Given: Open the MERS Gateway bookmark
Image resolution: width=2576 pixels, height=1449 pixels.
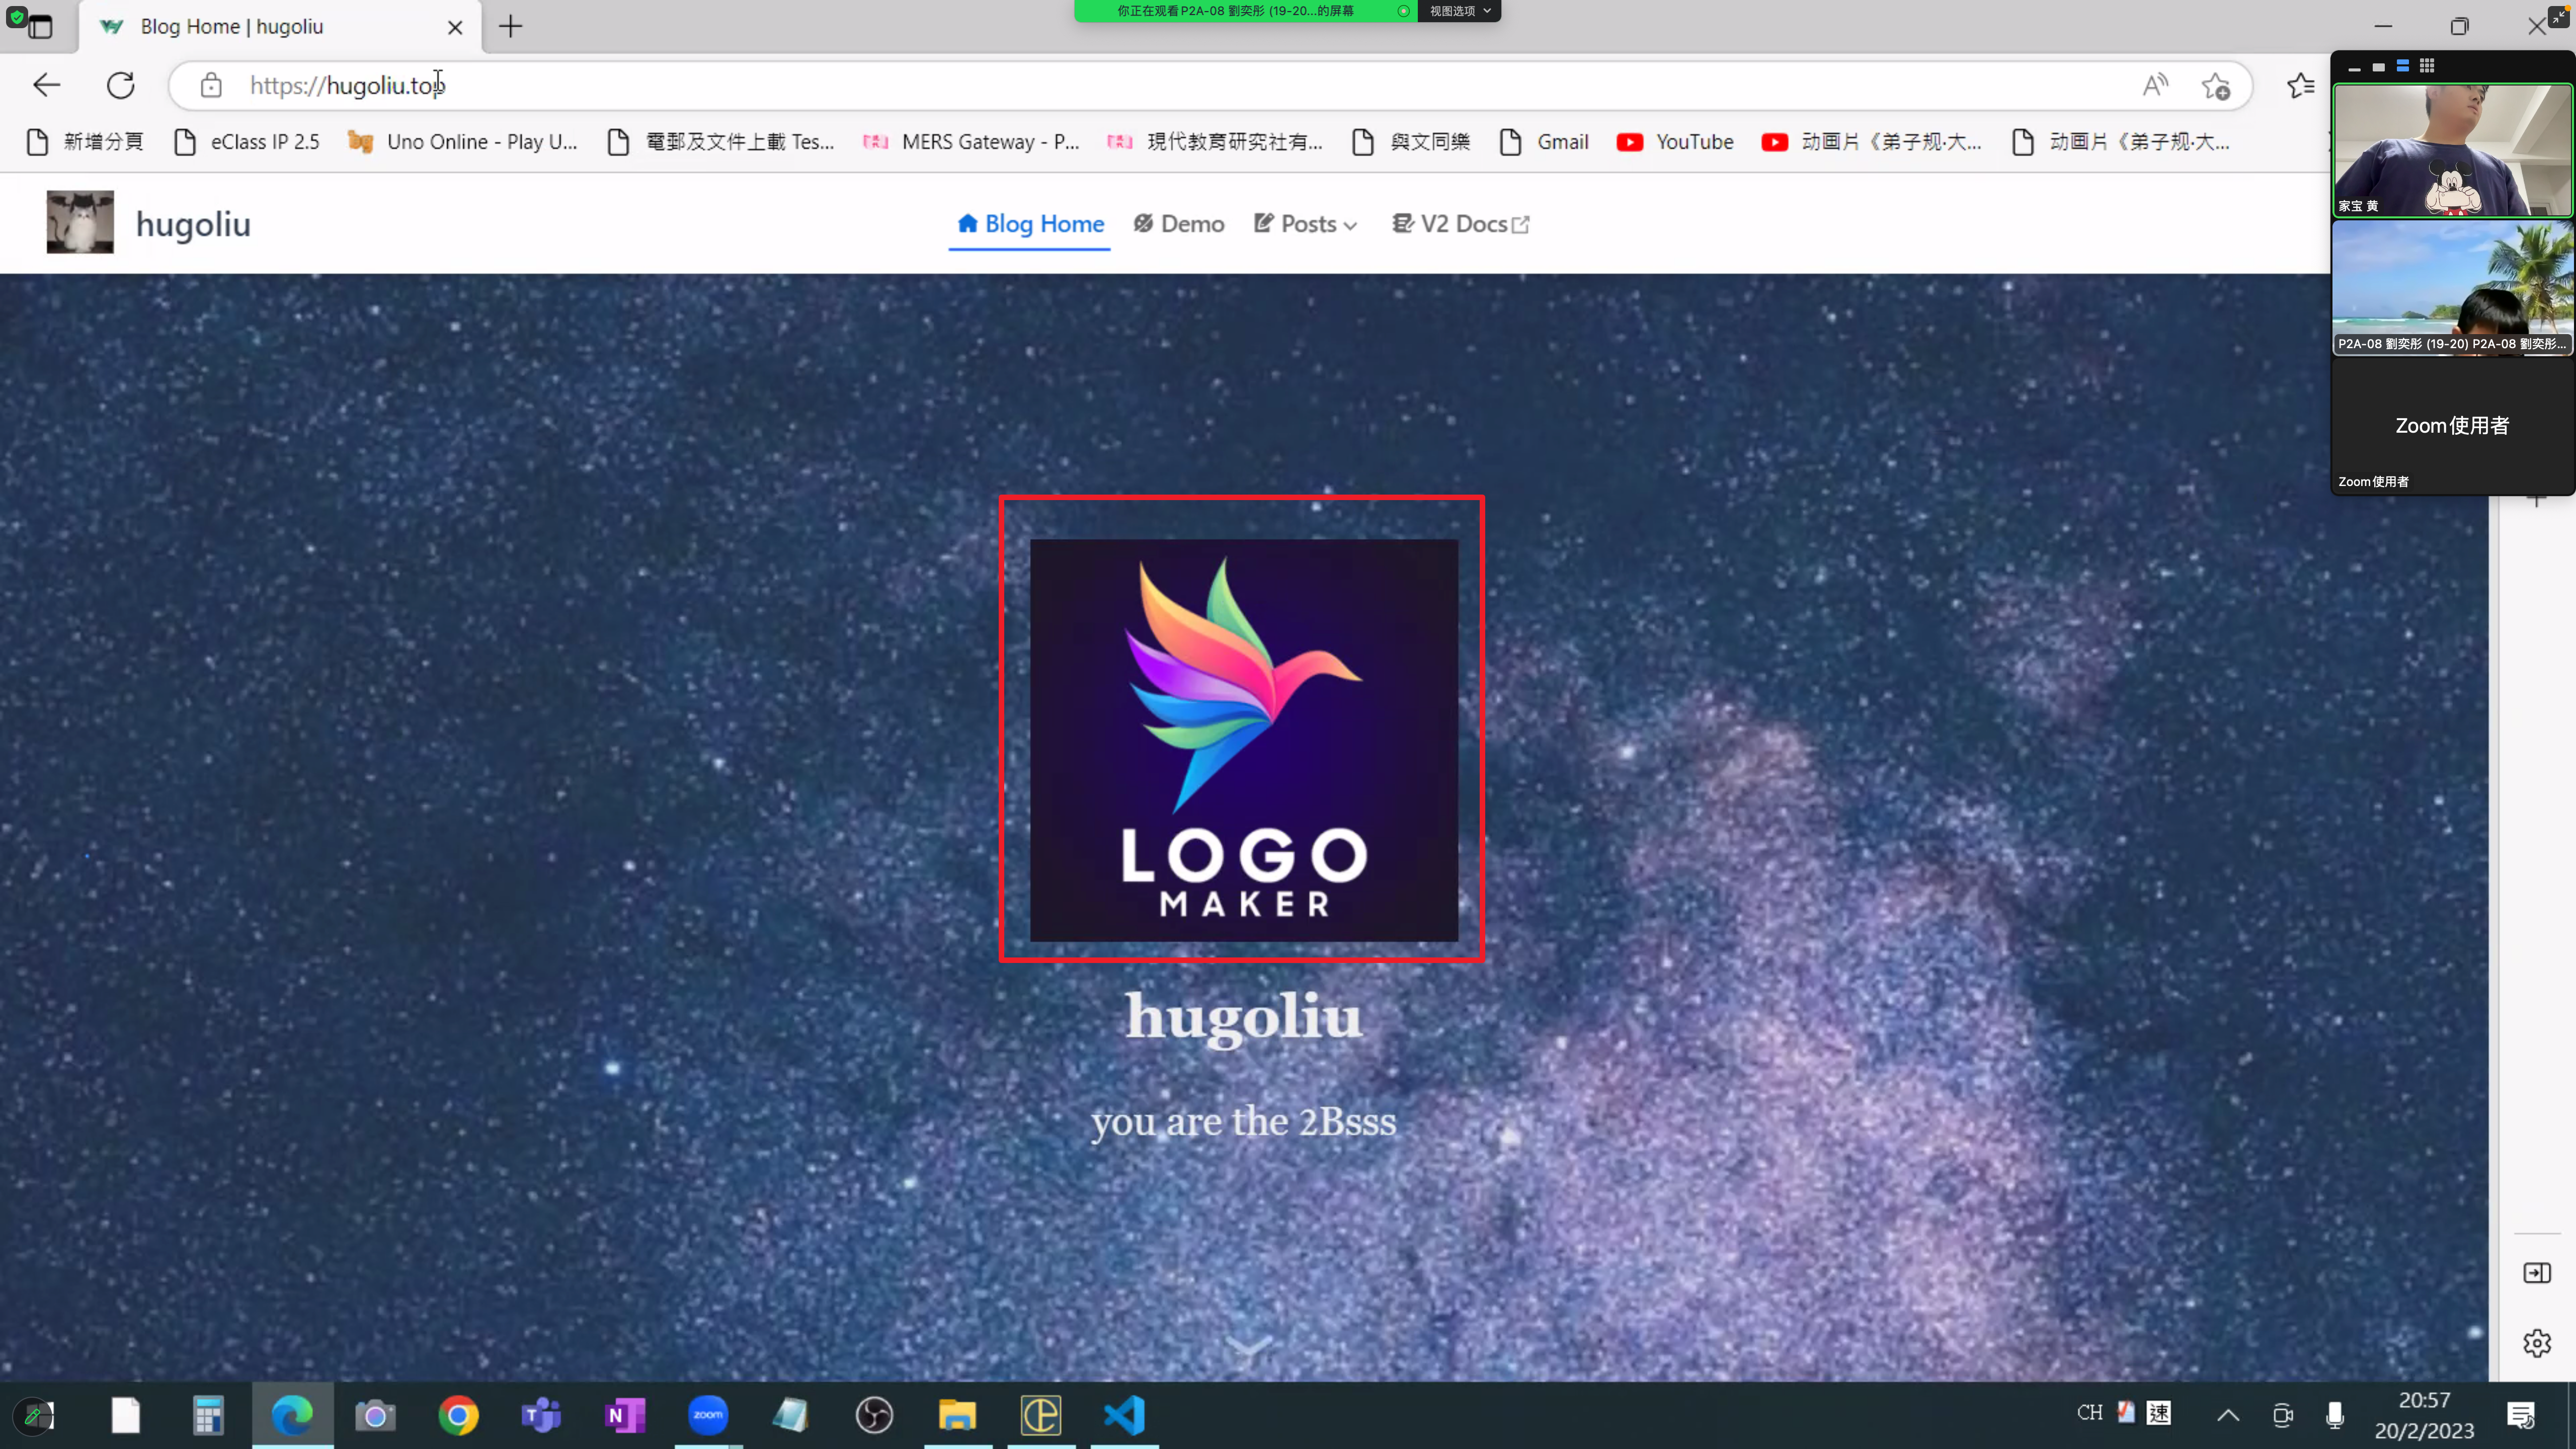Looking at the screenshot, I should [971, 142].
